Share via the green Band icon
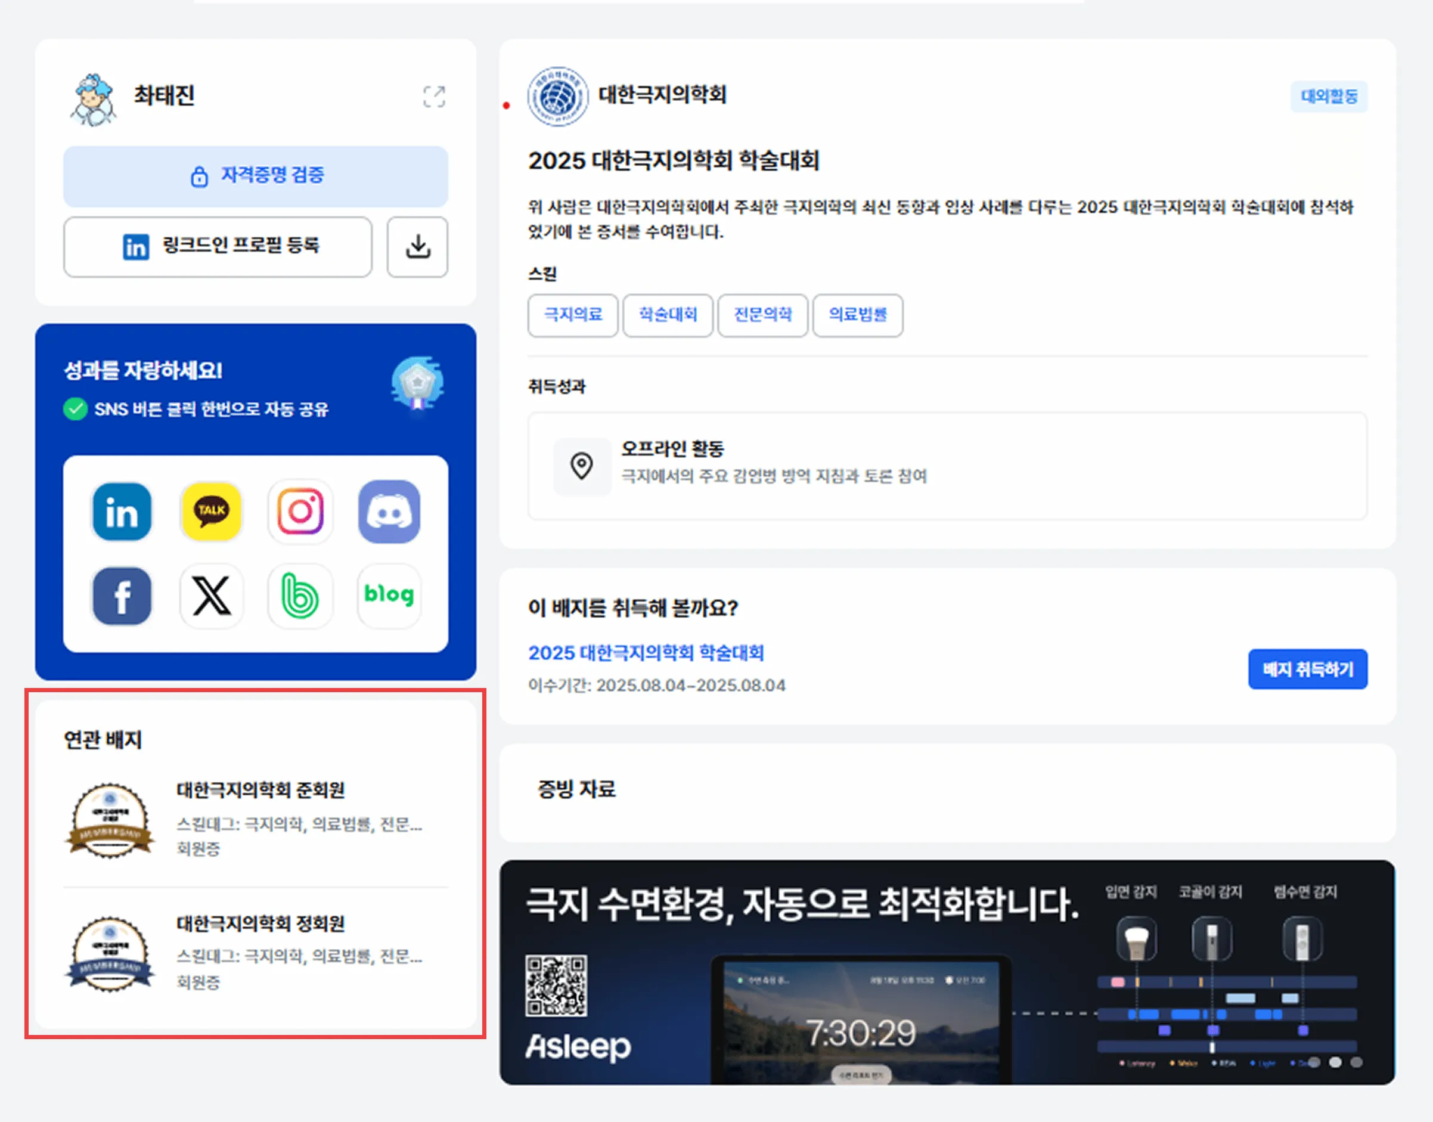Viewport: 1433px width, 1122px height. (300, 596)
